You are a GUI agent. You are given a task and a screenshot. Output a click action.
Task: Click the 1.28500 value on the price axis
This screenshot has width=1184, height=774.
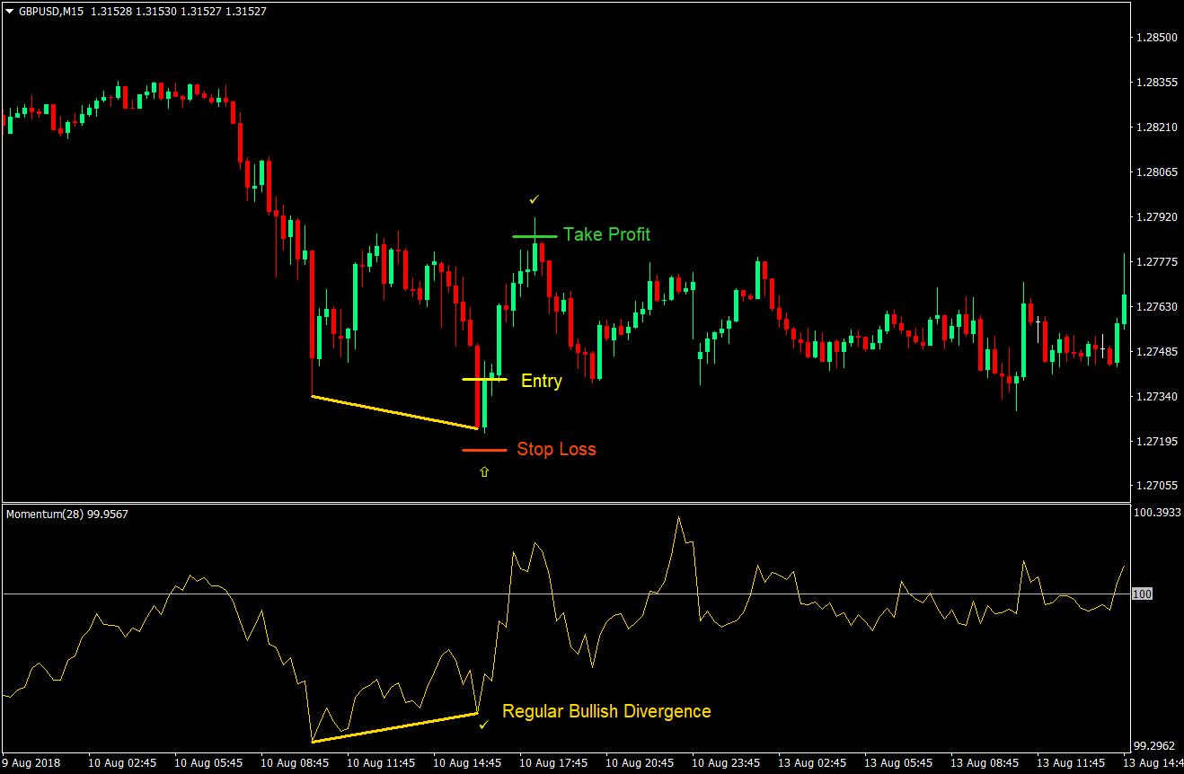coord(1157,37)
